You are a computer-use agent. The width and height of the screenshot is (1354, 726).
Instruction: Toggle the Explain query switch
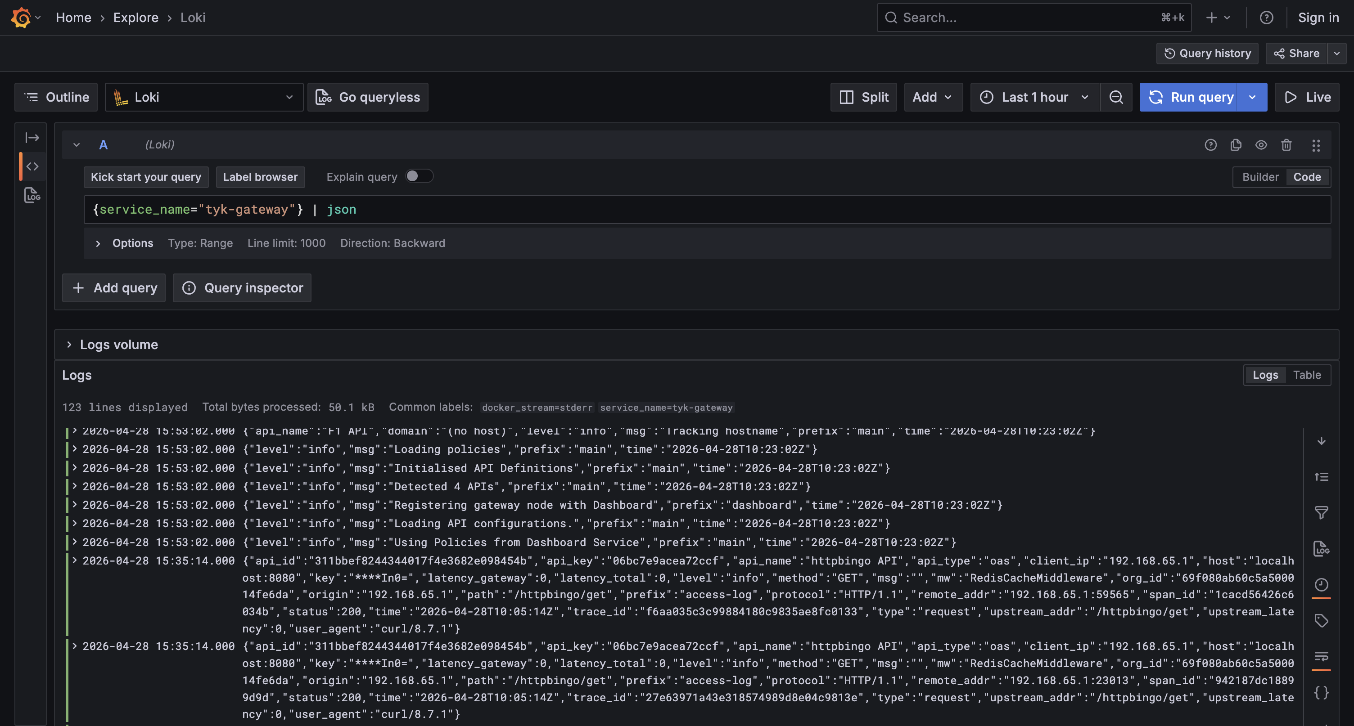(419, 176)
